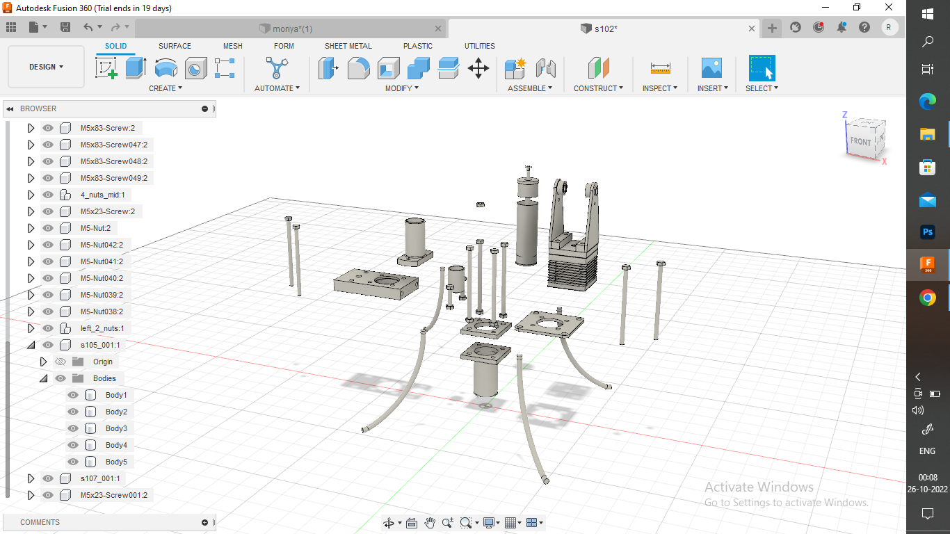
Task: Click the Move/Copy arrows icon
Action: tap(478, 68)
